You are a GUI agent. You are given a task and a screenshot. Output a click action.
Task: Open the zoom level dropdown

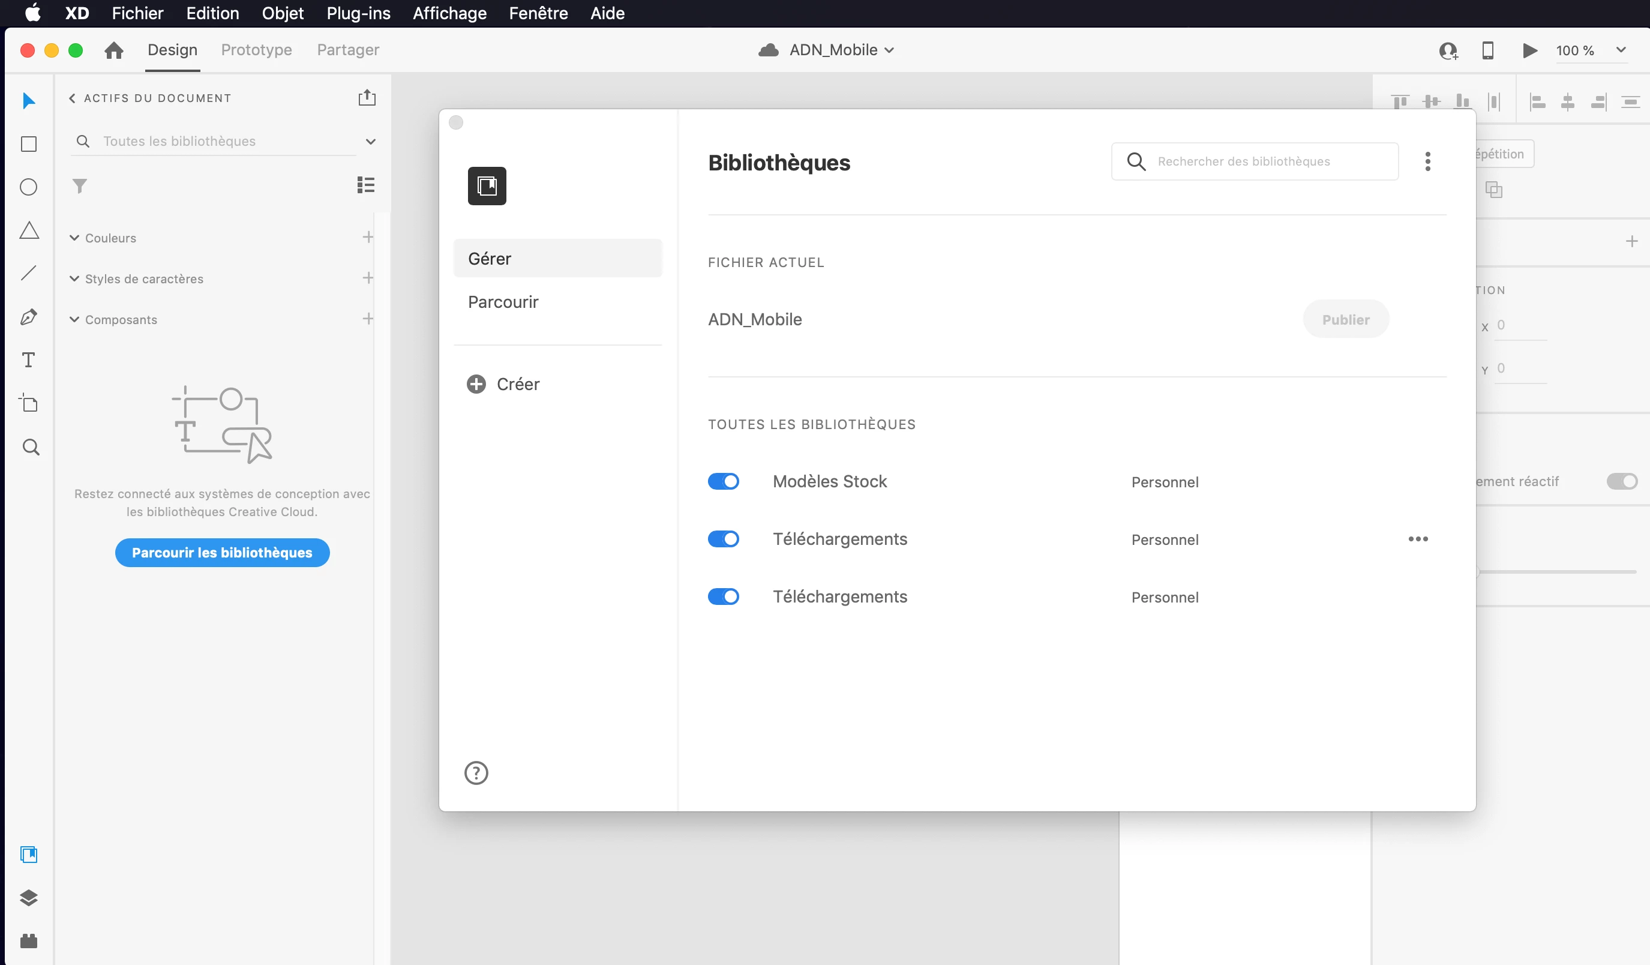click(1621, 50)
